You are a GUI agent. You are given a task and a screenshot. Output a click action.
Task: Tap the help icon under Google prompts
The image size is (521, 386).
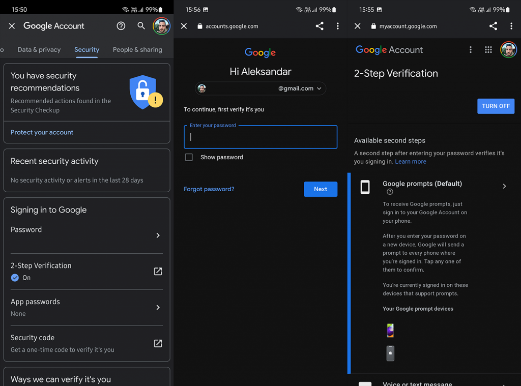tap(390, 192)
